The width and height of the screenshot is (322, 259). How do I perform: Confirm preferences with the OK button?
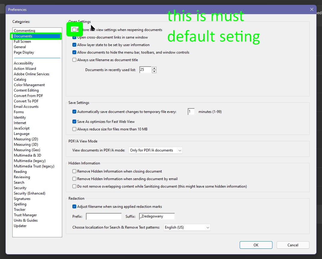(x=256, y=245)
